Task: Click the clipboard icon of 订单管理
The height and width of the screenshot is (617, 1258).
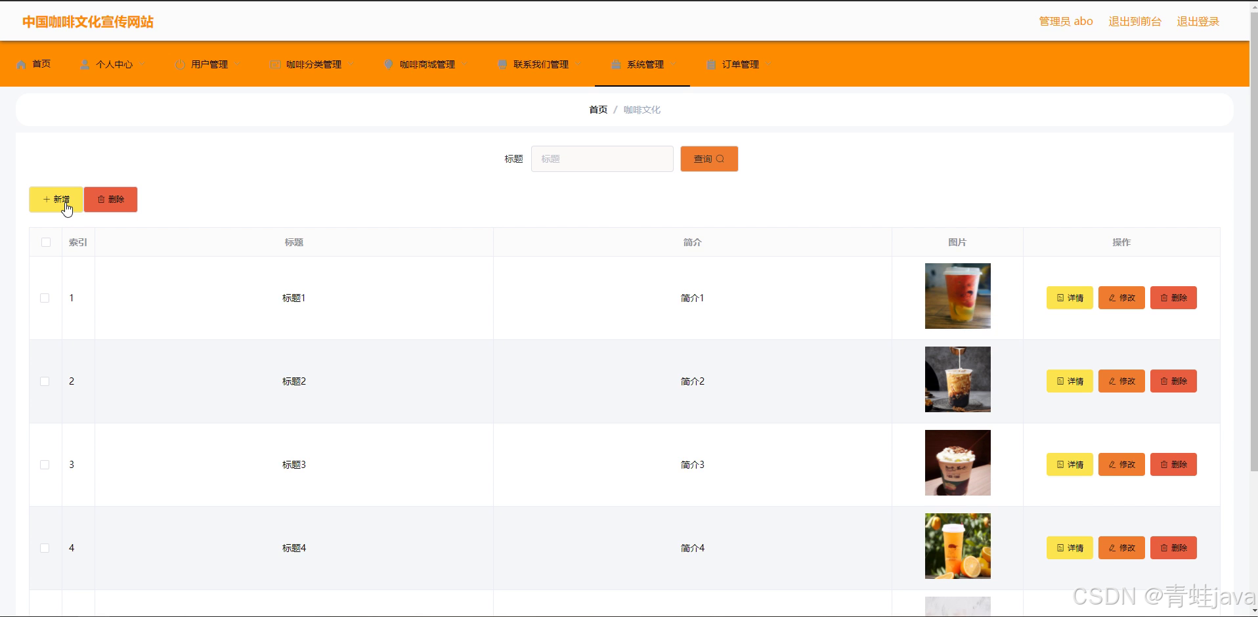Action: pyautogui.click(x=711, y=64)
